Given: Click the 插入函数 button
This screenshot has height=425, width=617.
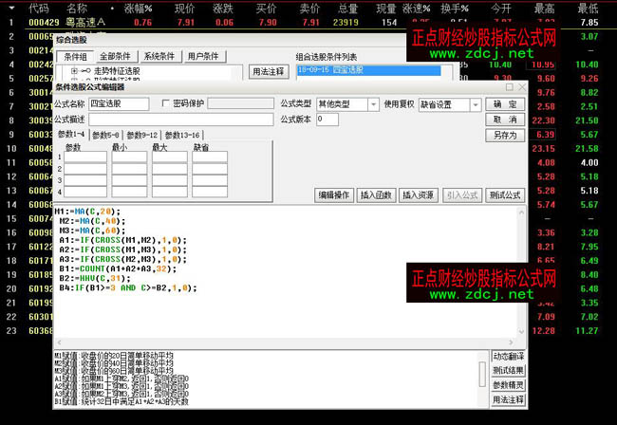Looking at the screenshot, I should pos(377,194).
